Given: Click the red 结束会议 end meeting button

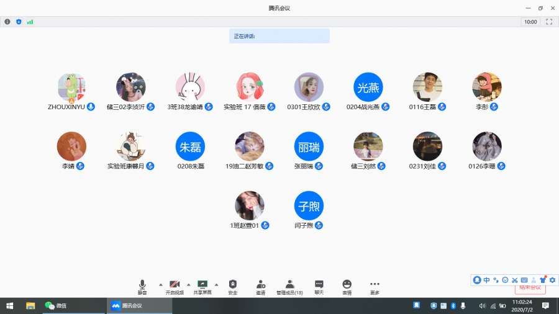Looking at the screenshot, I should click(530, 288).
